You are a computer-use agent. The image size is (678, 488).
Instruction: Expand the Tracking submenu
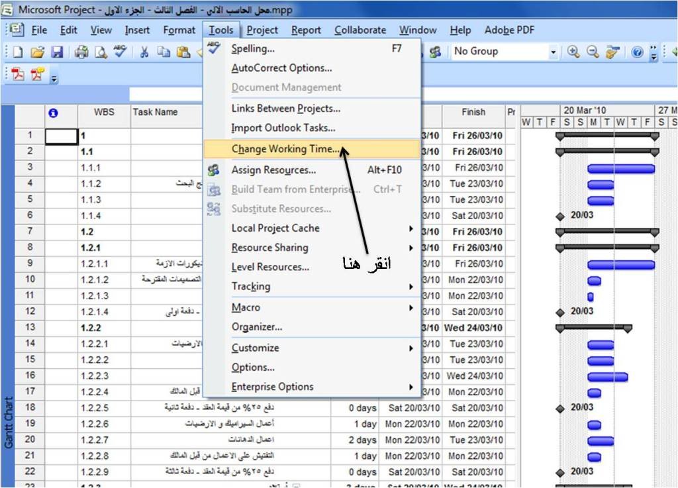pyautogui.click(x=411, y=287)
